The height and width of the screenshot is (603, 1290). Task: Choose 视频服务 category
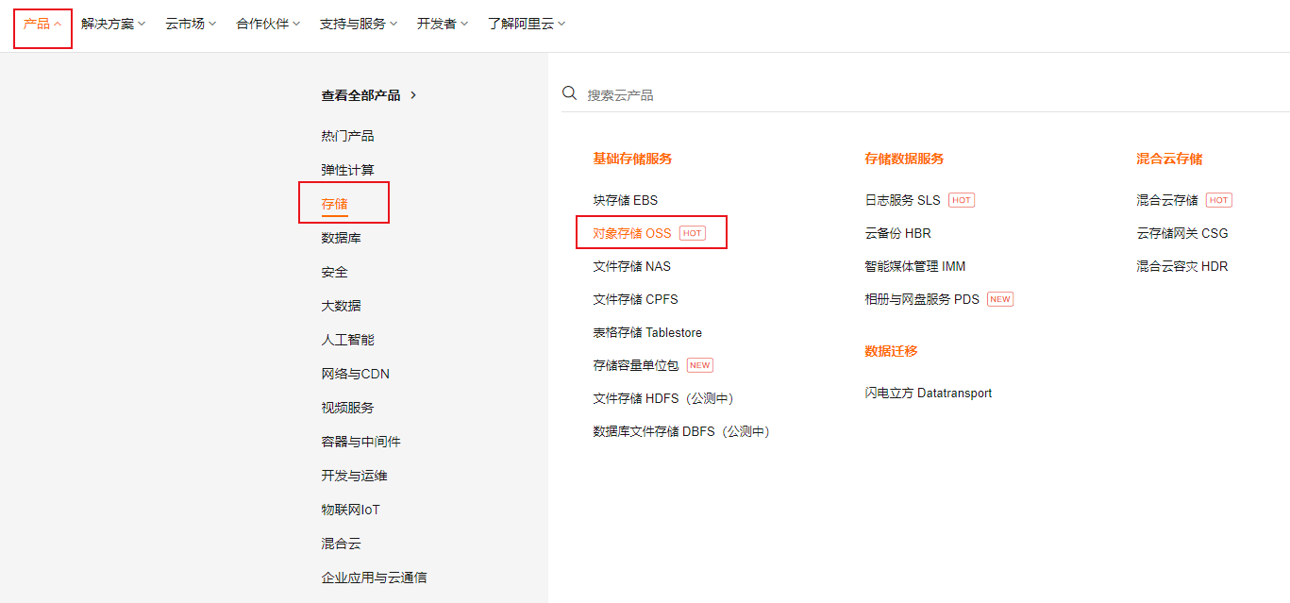click(x=347, y=408)
